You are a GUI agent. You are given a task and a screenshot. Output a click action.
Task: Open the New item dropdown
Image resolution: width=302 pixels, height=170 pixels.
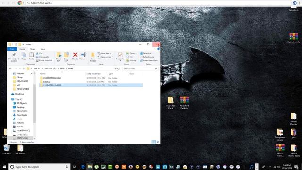coord(104,53)
